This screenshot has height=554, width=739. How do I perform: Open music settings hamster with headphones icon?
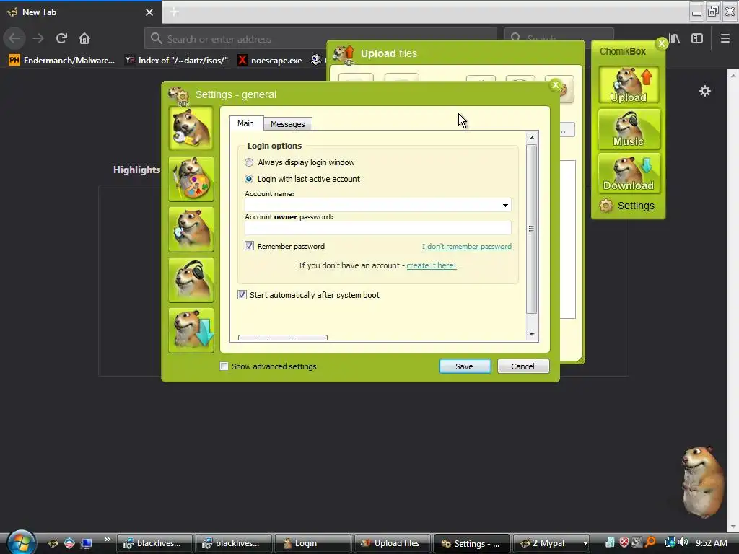pos(191,280)
